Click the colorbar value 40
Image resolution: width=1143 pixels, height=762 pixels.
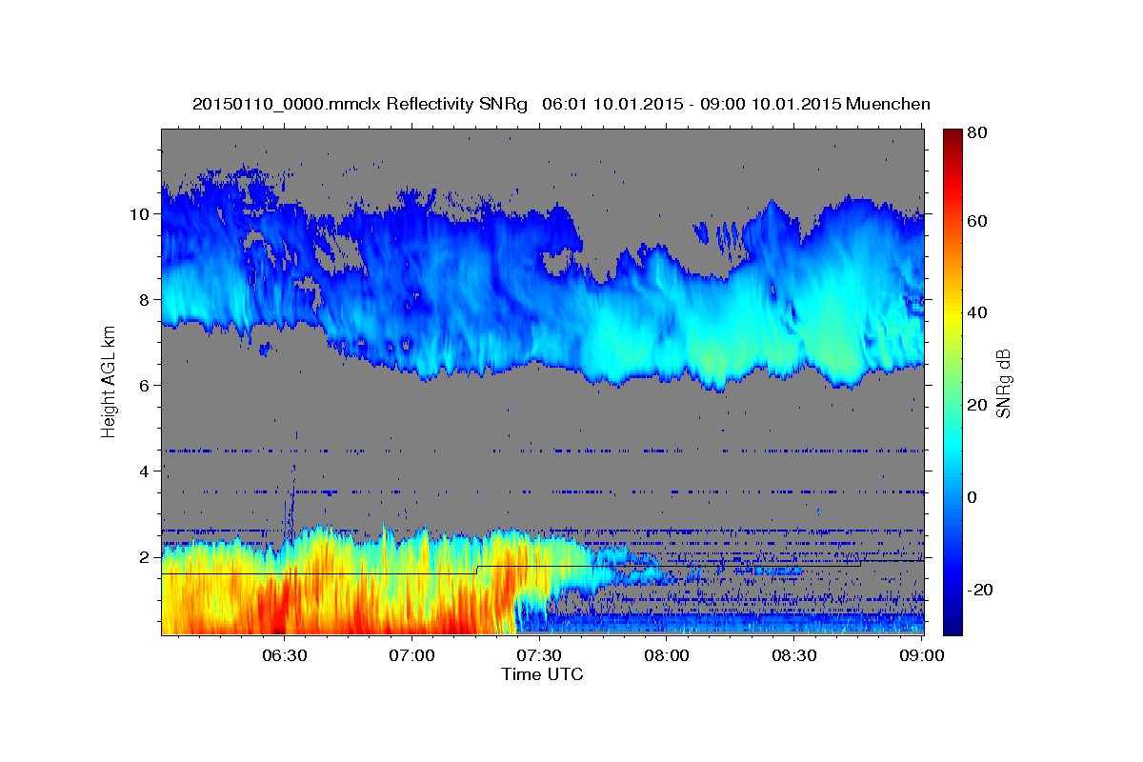click(x=979, y=313)
